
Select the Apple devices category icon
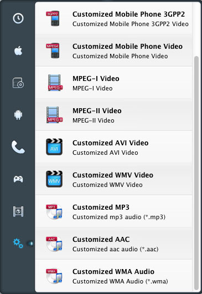18,50
